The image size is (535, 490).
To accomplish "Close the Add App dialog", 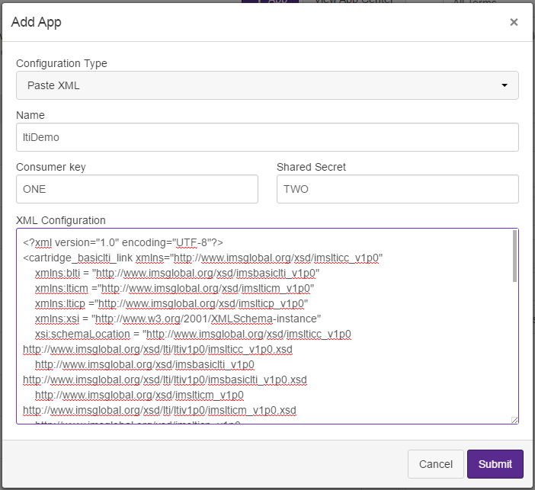I will [514, 22].
